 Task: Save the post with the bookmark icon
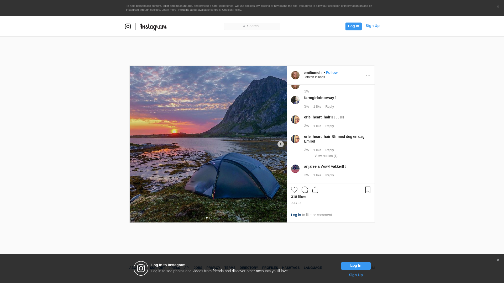coord(368,190)
